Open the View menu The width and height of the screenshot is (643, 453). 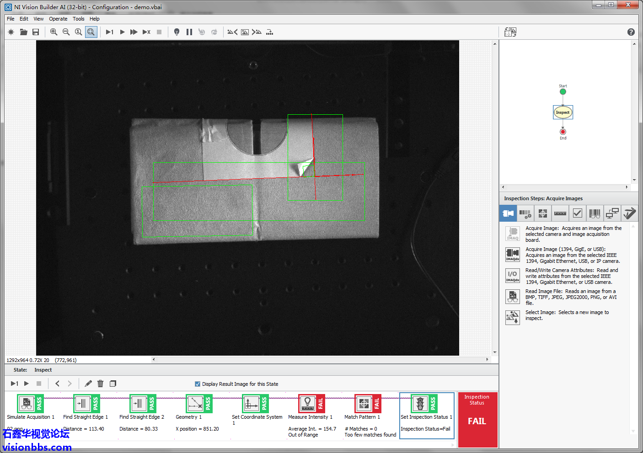38,19
